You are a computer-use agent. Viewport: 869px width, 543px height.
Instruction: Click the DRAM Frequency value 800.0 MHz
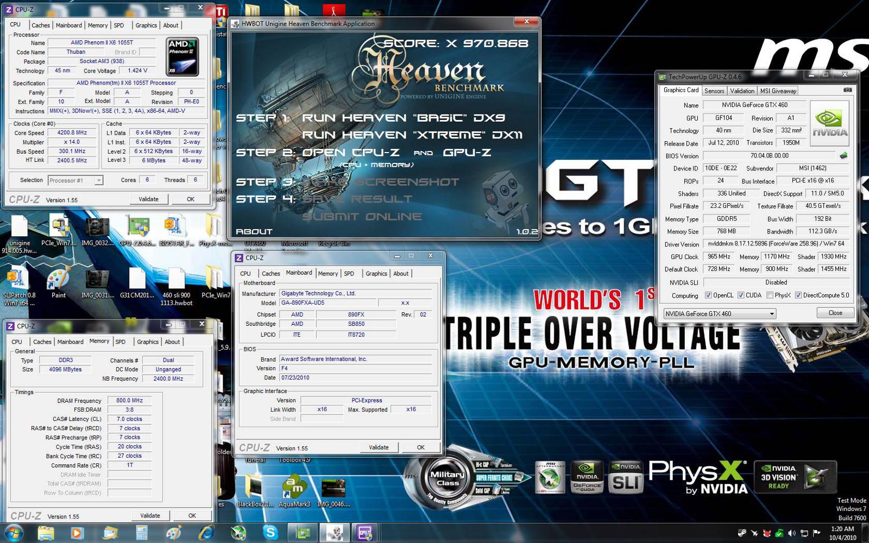[x=129, y=401]
